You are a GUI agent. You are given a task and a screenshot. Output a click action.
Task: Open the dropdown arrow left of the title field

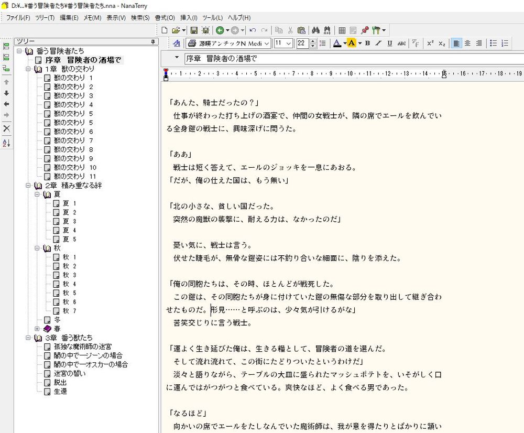pos(177,58)
